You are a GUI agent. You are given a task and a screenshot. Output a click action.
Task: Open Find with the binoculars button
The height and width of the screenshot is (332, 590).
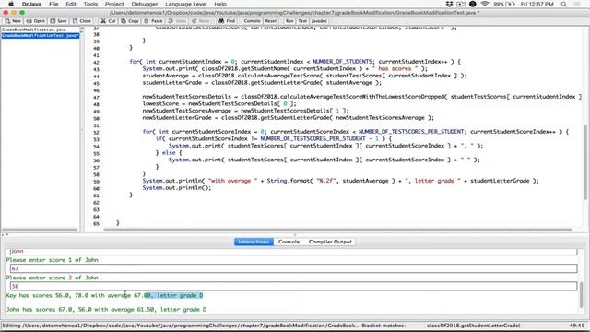tap(227, 21)
